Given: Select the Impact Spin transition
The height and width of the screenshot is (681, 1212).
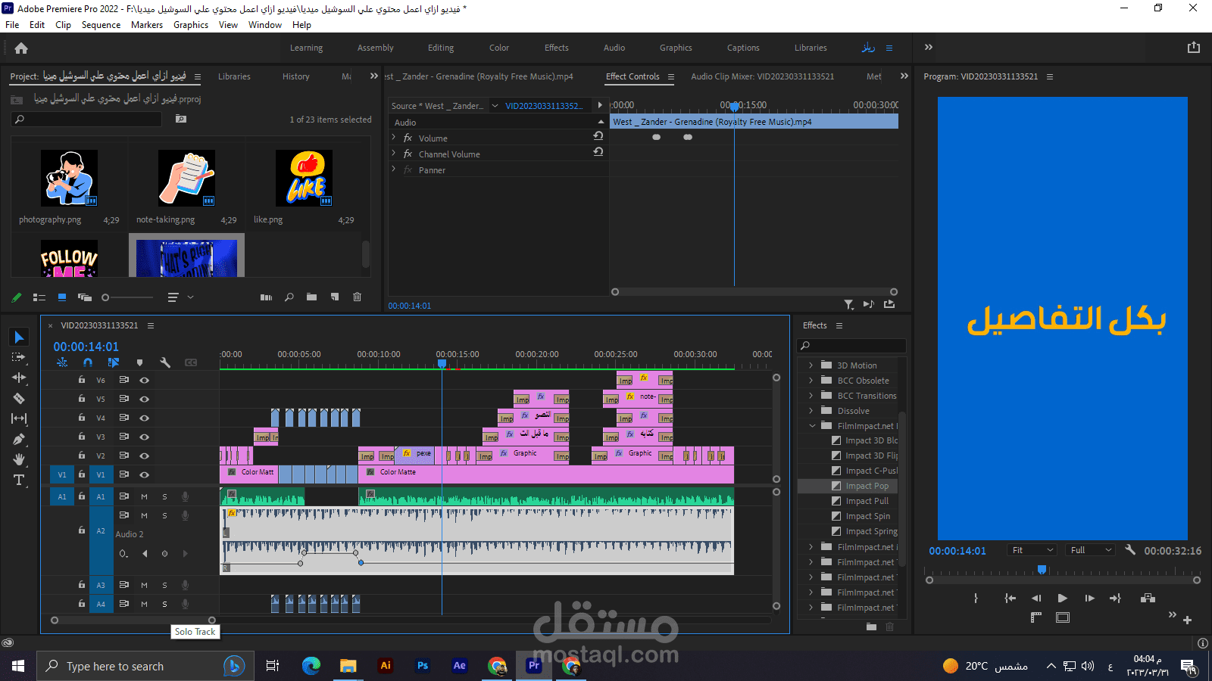Looking at the screenshot, I should click(867, 516).
